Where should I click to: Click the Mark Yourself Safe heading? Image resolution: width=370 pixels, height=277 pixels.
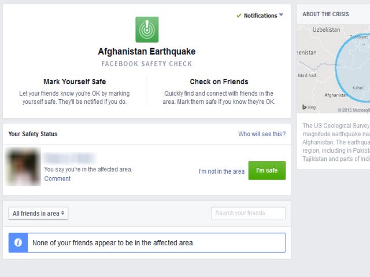[75, 82]
